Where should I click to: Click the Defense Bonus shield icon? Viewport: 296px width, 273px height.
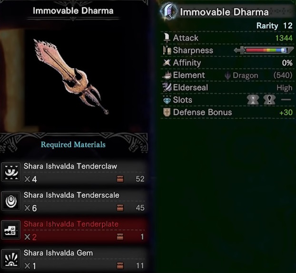[167, 112]
